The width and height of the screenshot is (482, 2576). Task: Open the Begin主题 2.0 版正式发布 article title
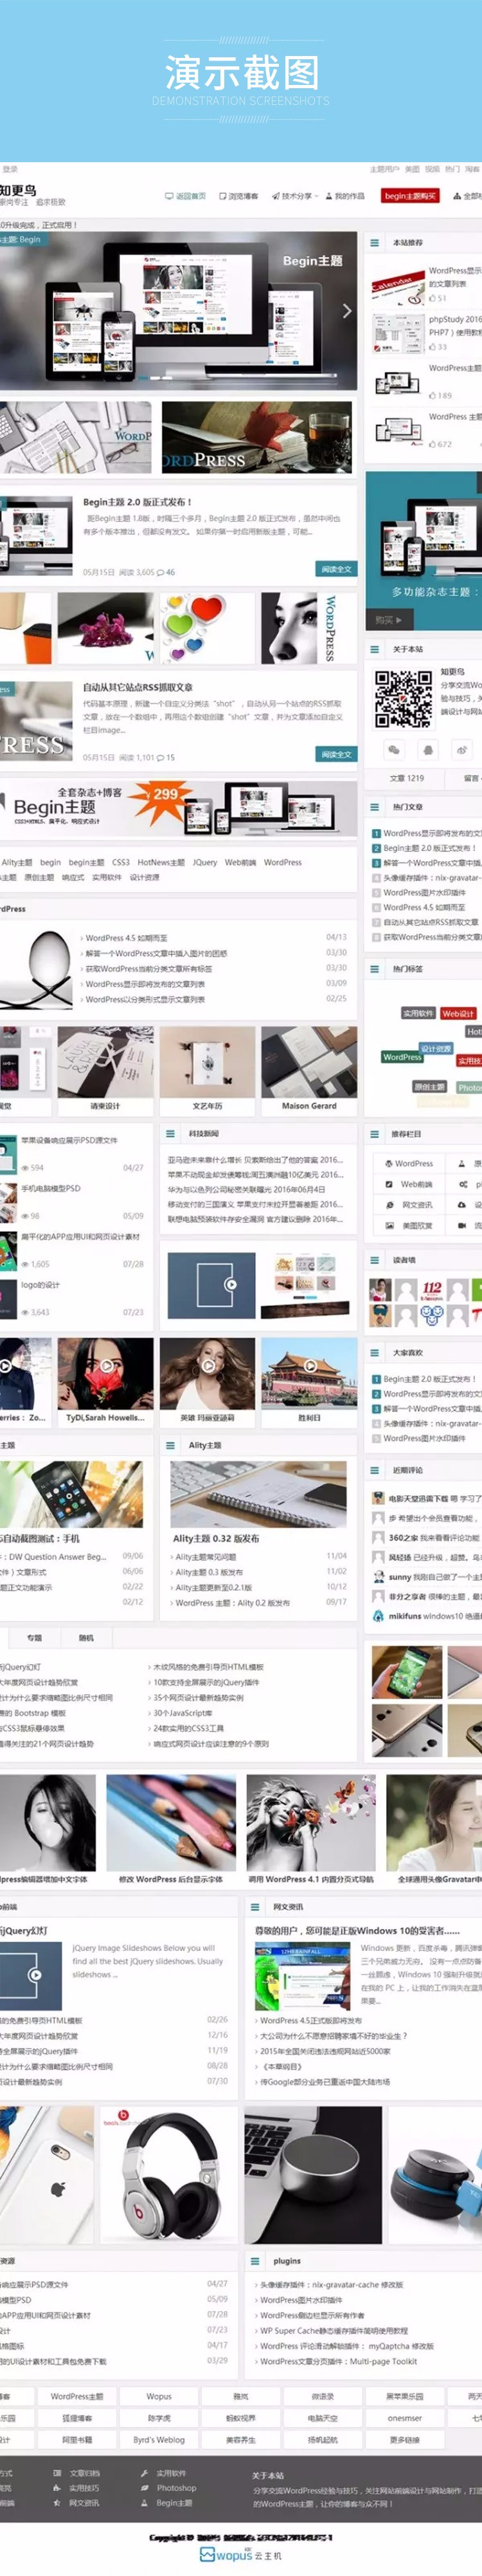click(138, 502)
